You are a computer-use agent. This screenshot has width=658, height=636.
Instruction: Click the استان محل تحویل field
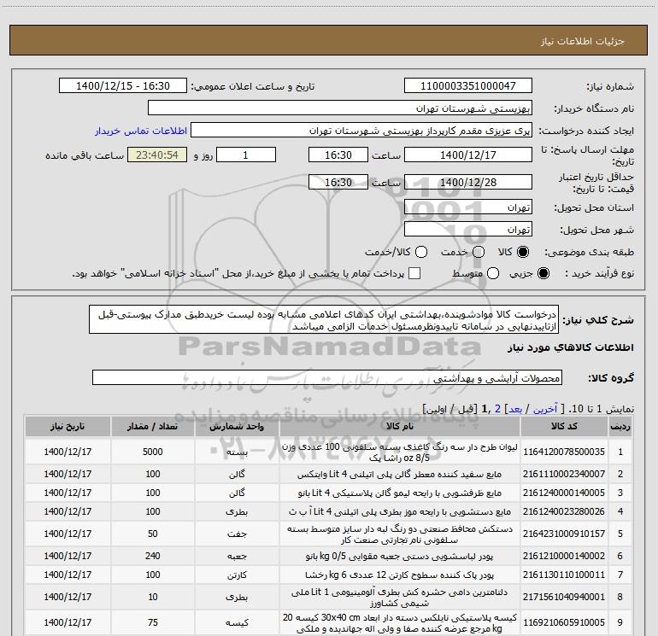tap(468, 207)
